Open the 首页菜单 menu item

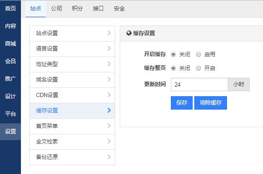(72, 126)
